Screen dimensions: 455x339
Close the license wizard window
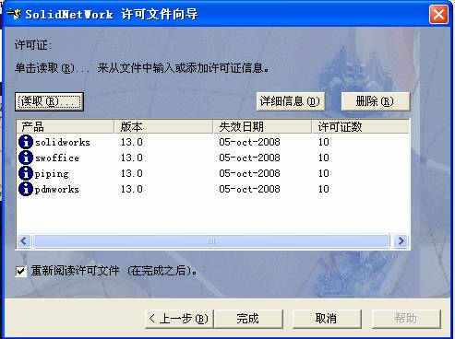(438, 14)
